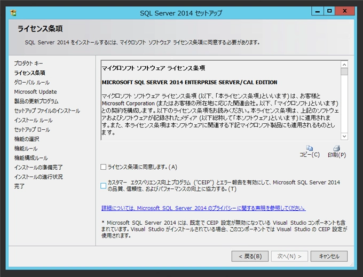
Task: Close the SQL Server setup window
Action: point(345,11)
